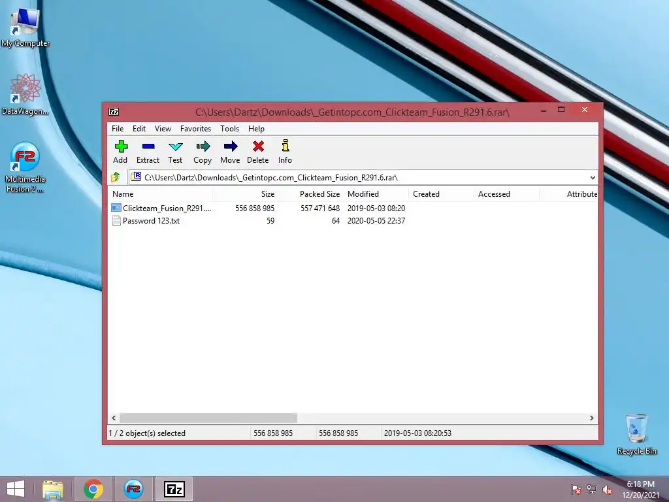
Task: Click size value 556 858 985 in list
Action: point(255,209)
